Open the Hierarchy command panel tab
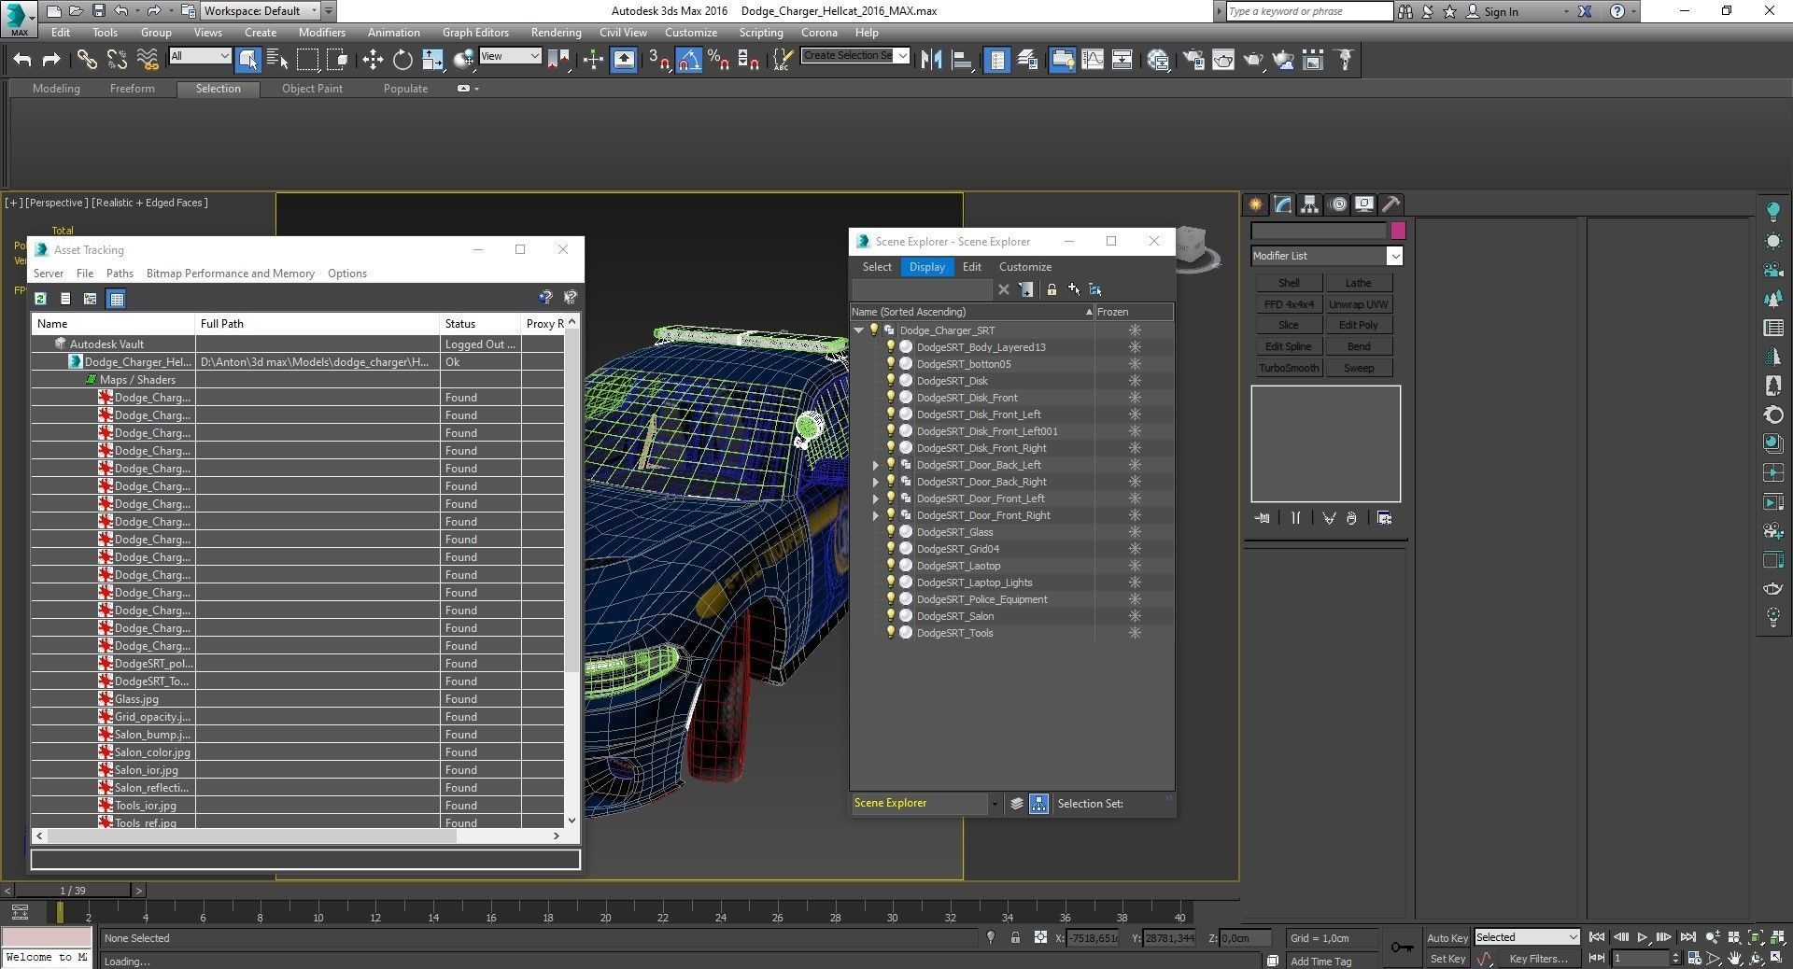The width and height of the screenshot is (1793, 969). 1310,204
